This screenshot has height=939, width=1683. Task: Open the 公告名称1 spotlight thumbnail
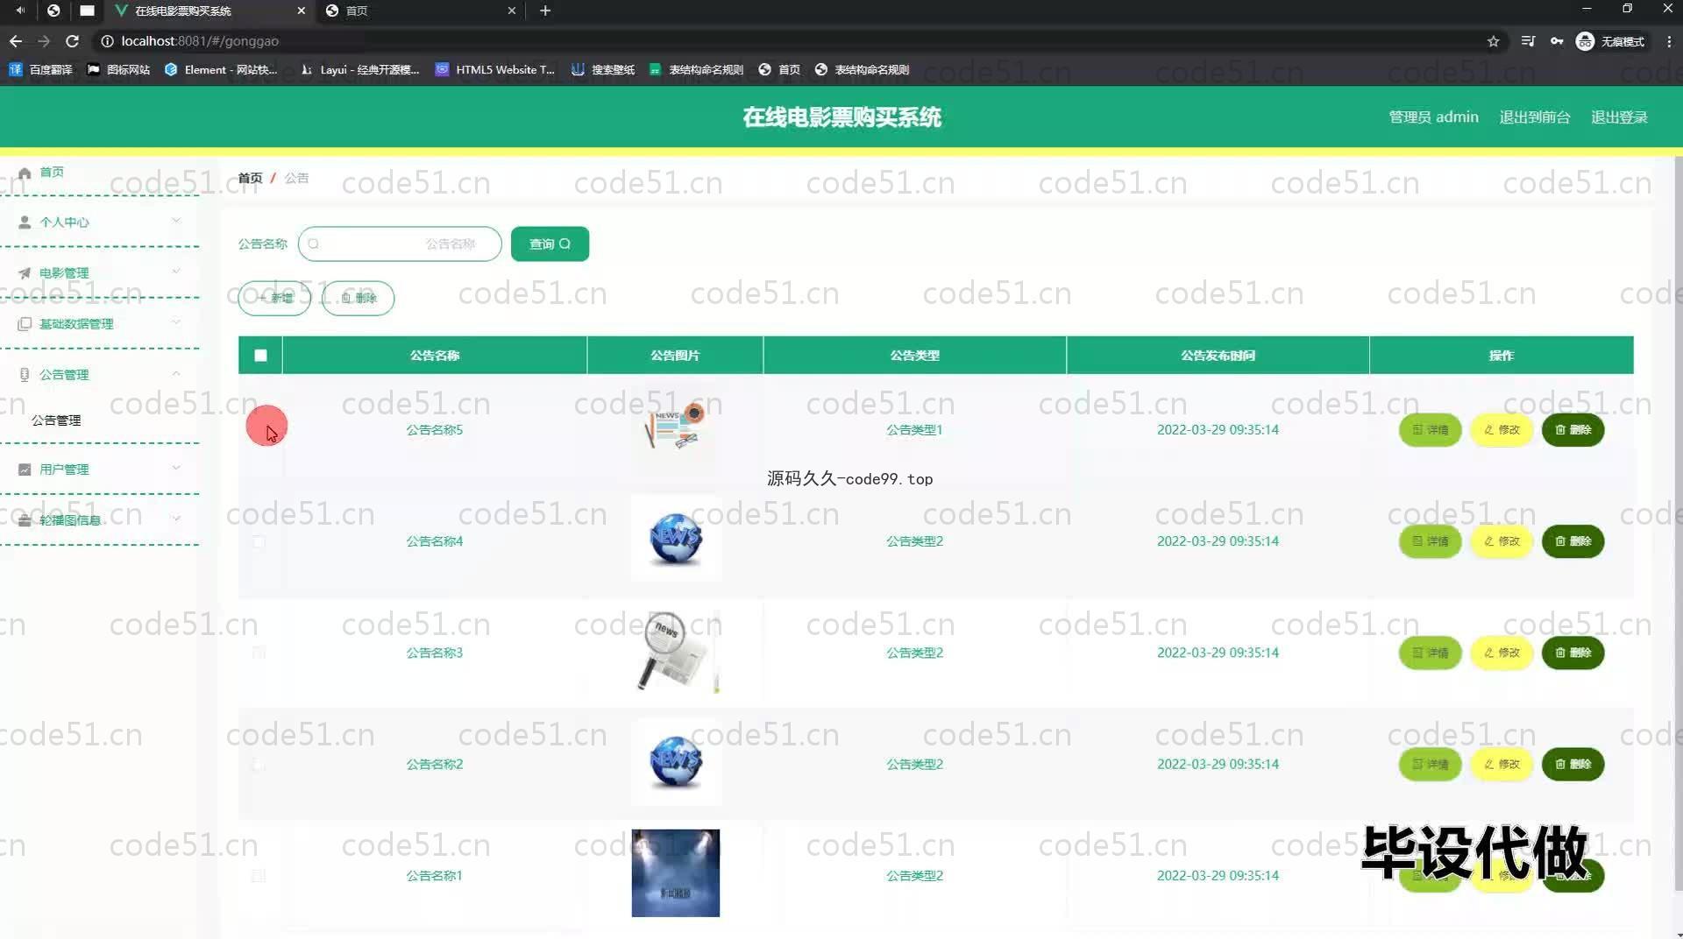(675, 873)
